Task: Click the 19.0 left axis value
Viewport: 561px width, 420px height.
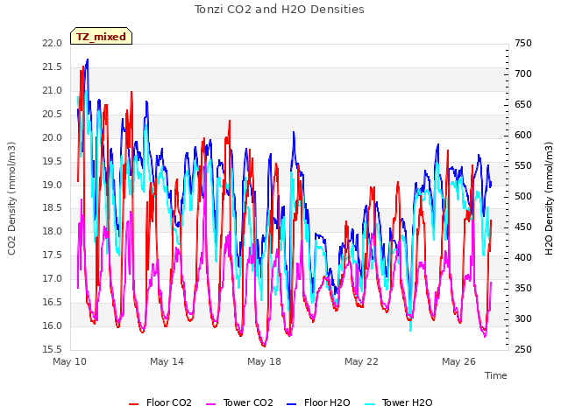Action: click(53, 185)
